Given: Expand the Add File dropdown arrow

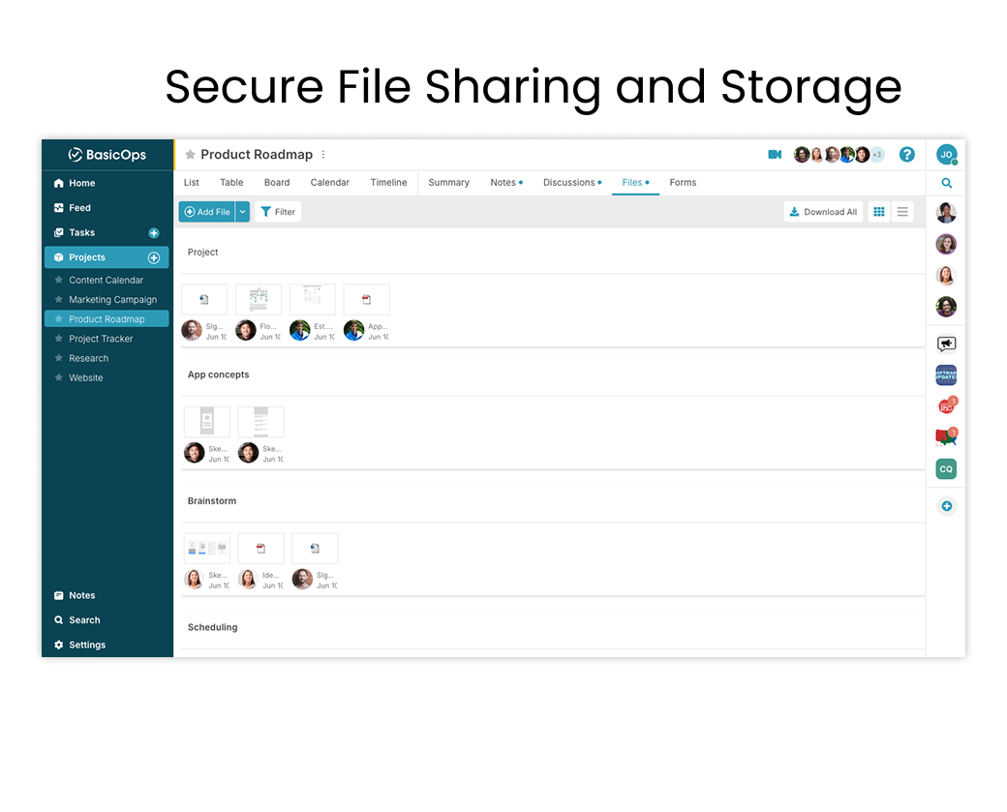Looking at the screenshot, I should point(241,211).
